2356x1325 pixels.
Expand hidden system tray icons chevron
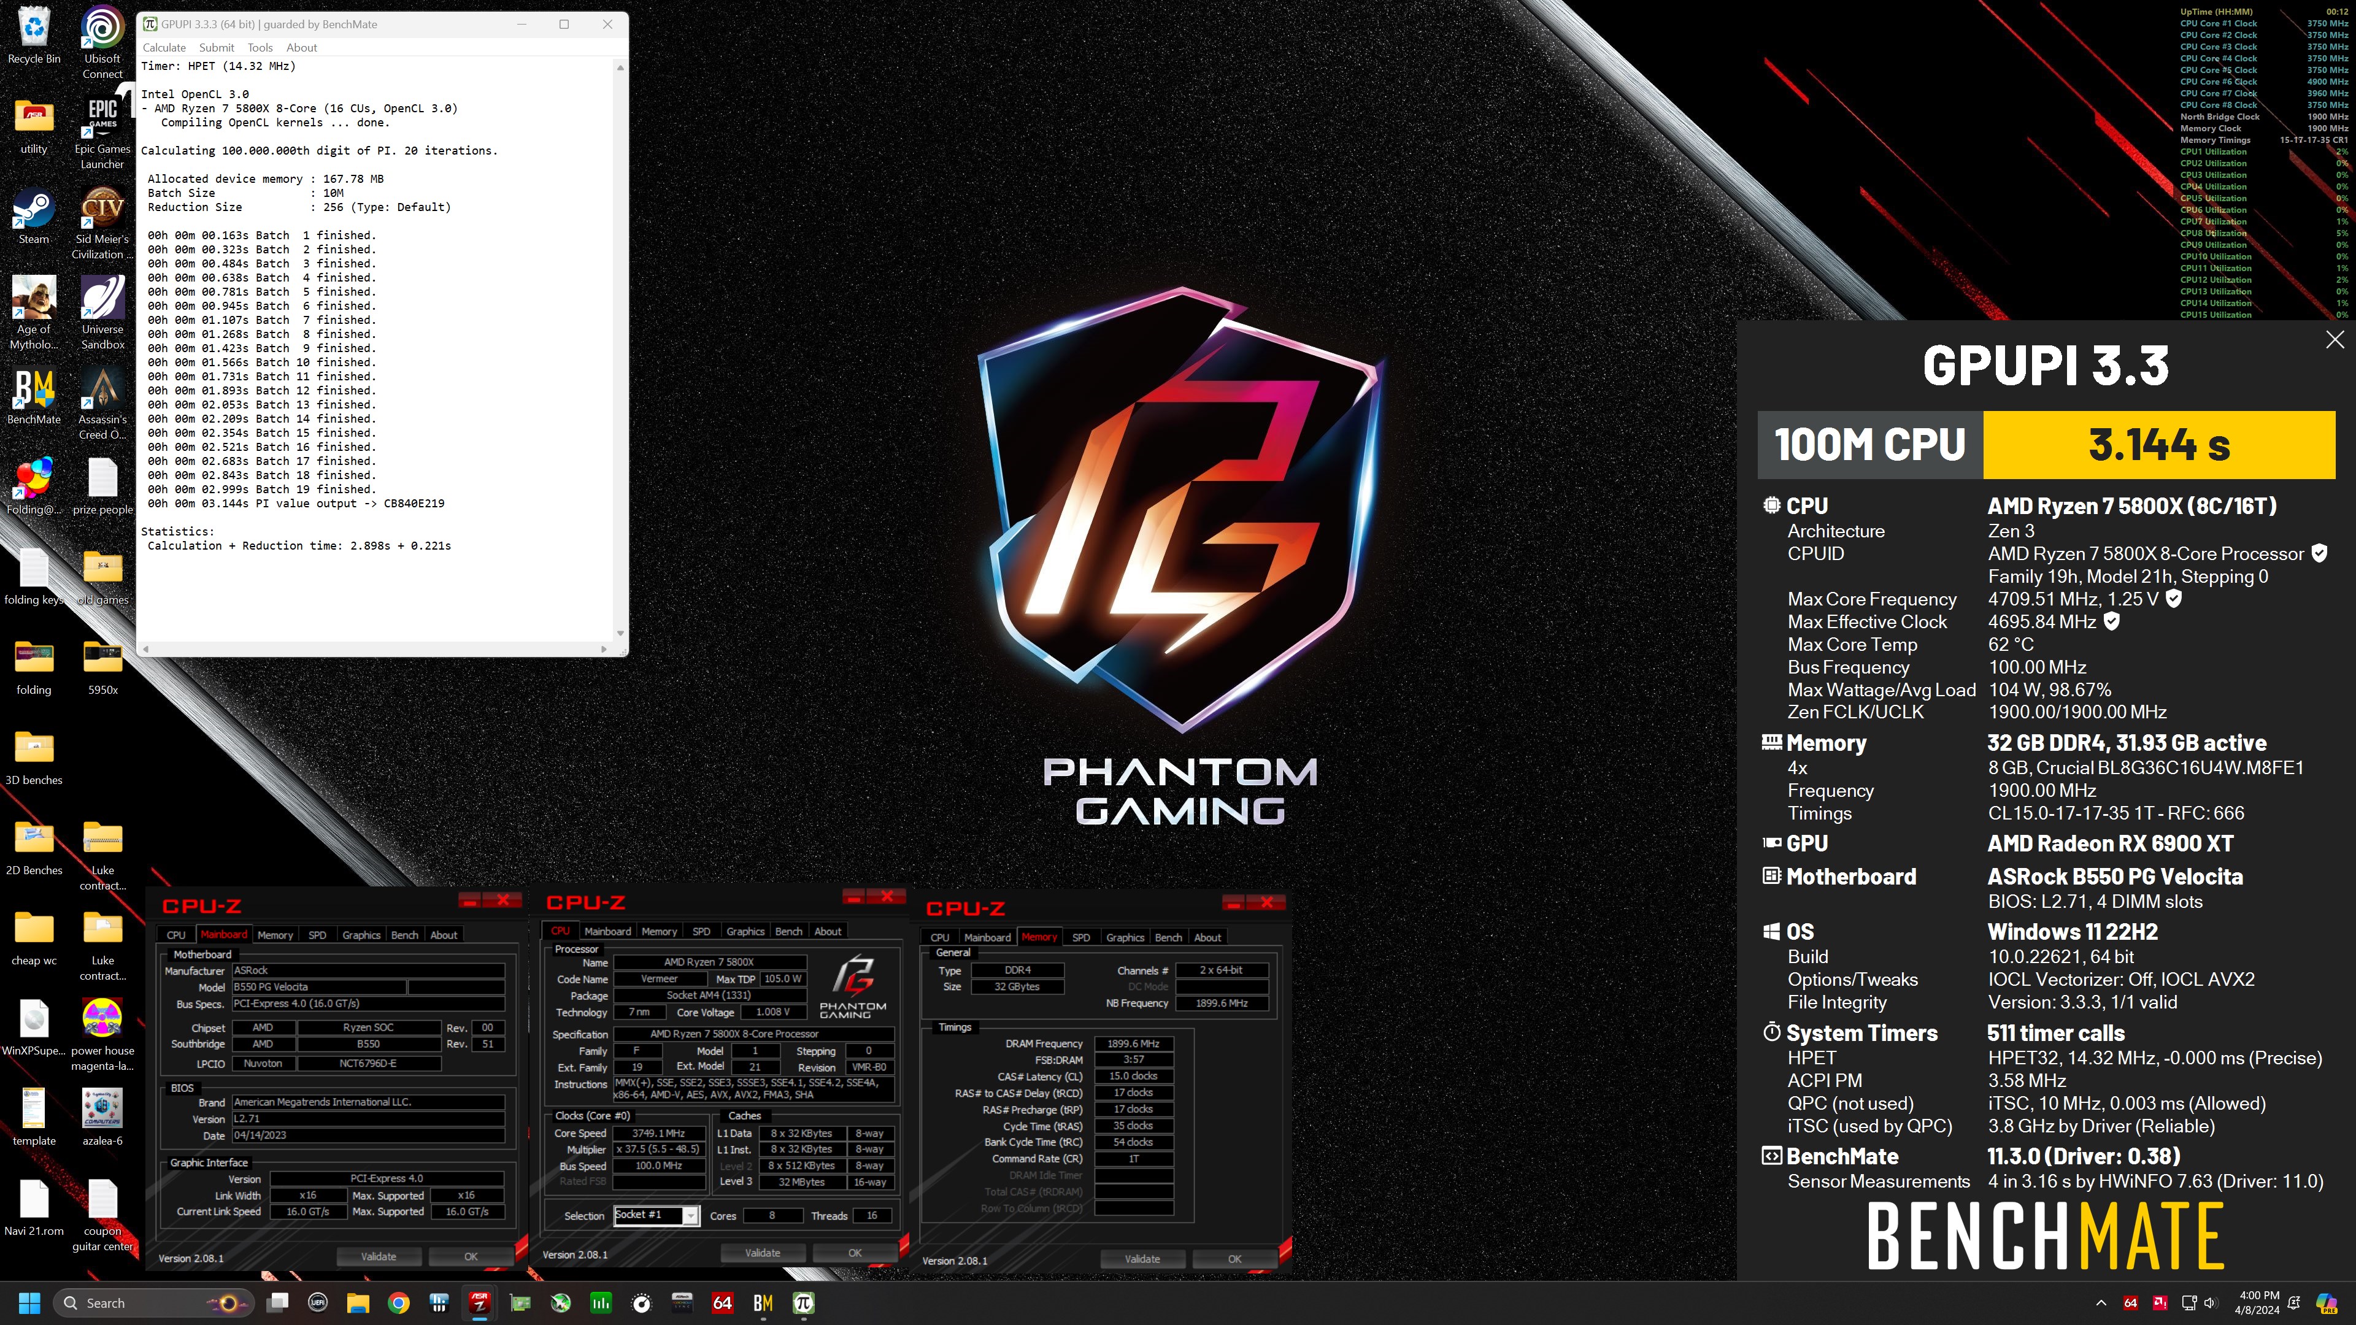click(x=2101, y=1302)
